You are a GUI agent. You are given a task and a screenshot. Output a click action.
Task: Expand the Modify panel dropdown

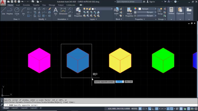pyautogui.click(x=42, y=19)
